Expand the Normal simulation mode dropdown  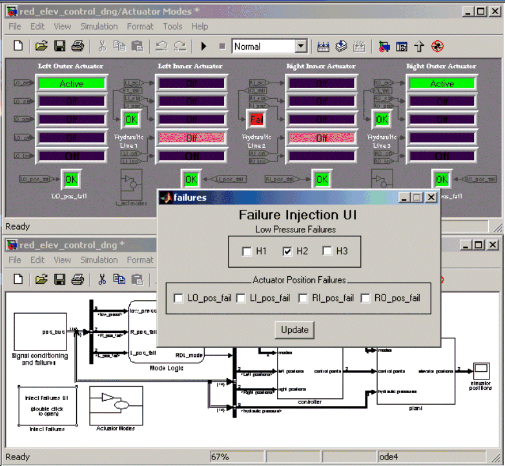tap(301, 46)
